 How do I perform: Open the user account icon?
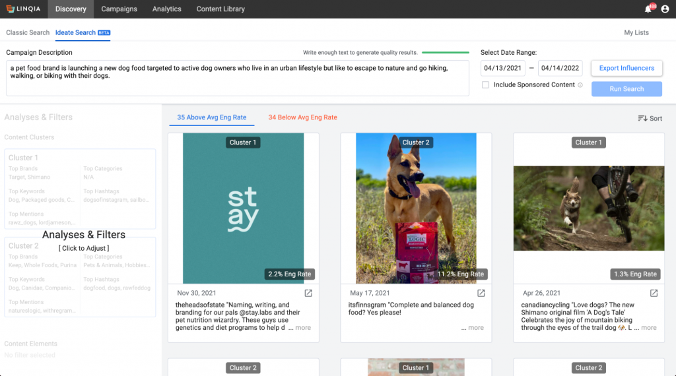click(665, 9)
